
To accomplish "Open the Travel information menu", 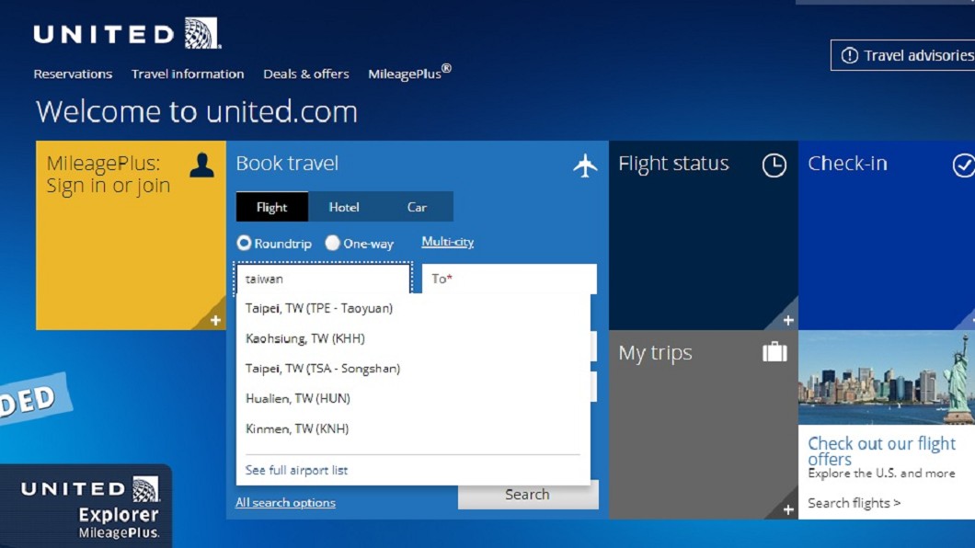I will [188, 74].
